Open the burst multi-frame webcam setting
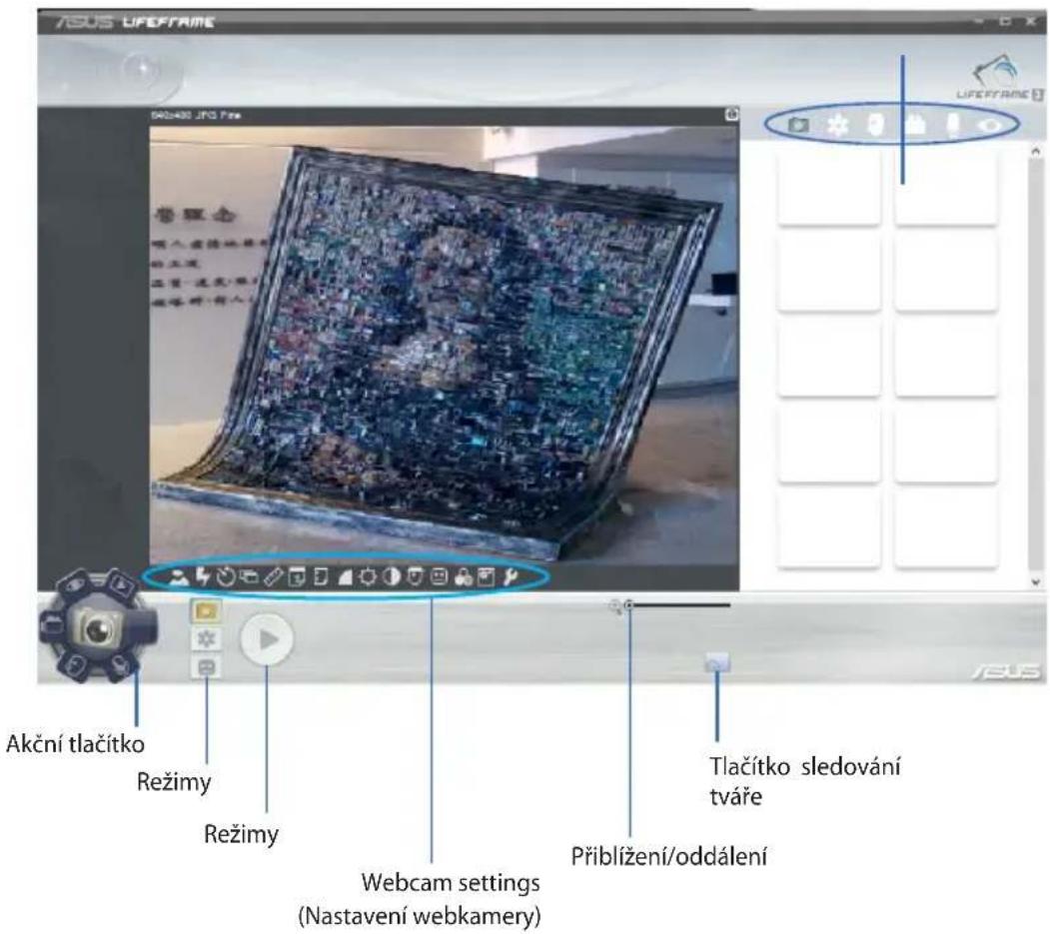The image size is (1050, 934). click(249, 576)
